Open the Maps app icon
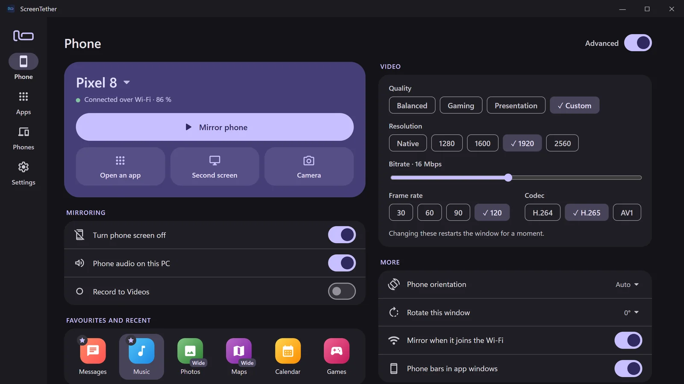This screenshot has width=684, height=384. (x=239, y=351)
